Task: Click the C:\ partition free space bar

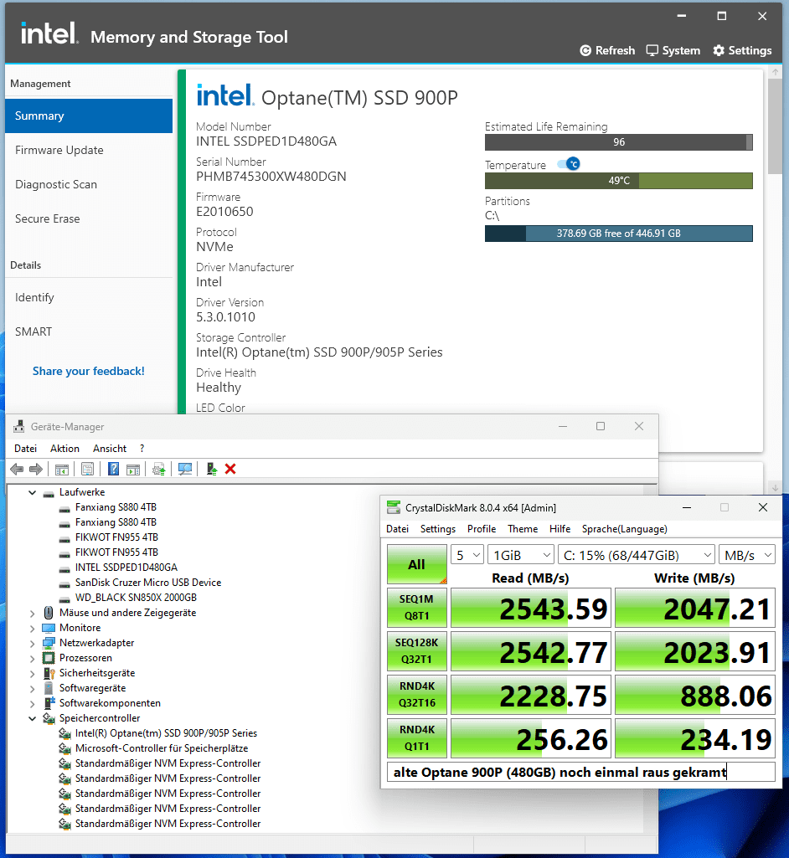Action: [x=619, y=234]
